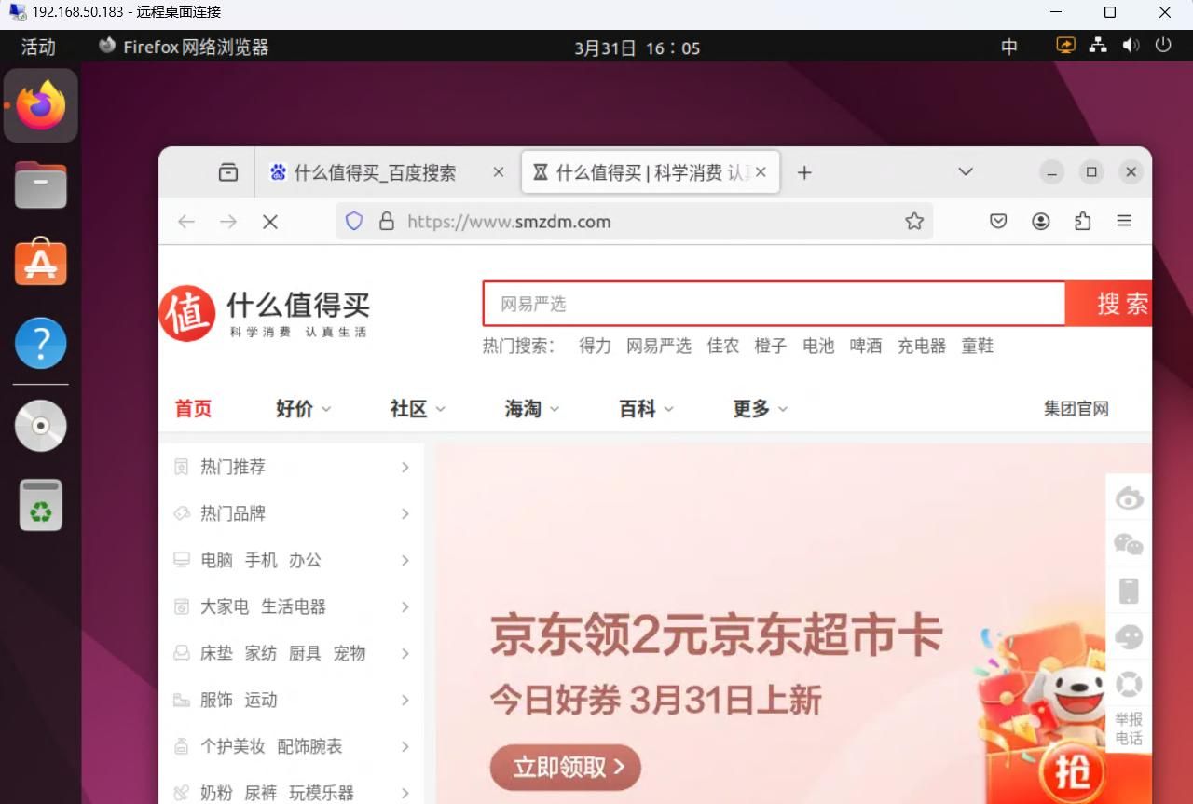
Task: Click hot search term 网易严选
Action: click(659, 346)
